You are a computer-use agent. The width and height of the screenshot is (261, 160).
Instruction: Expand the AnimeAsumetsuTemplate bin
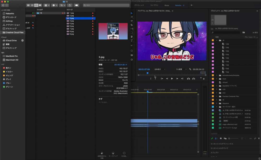(217, 75)
